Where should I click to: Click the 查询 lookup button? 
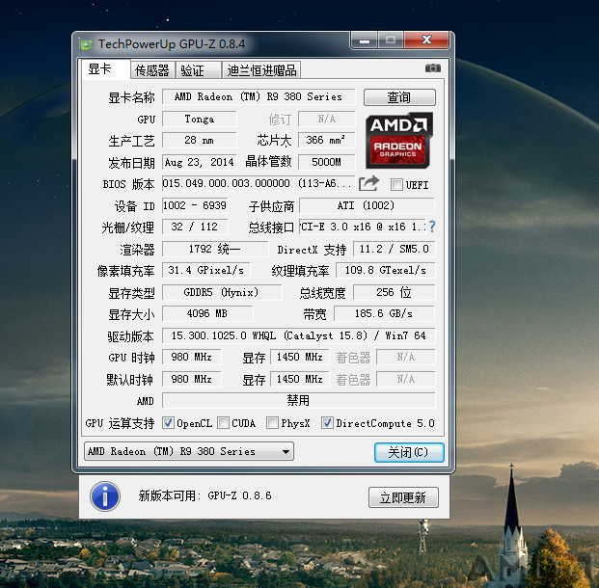click(399, 97)
